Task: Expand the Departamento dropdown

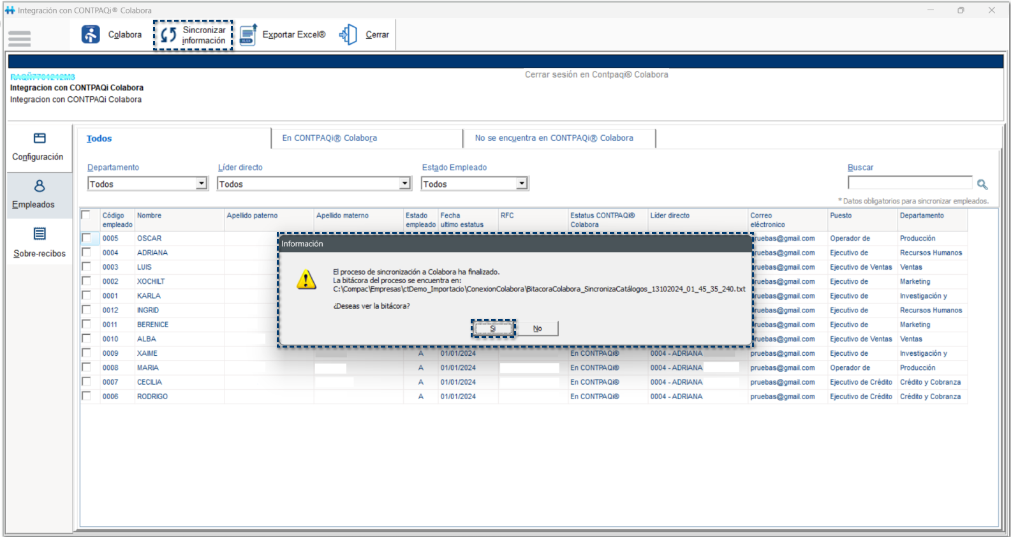Action: coord(202,184)
